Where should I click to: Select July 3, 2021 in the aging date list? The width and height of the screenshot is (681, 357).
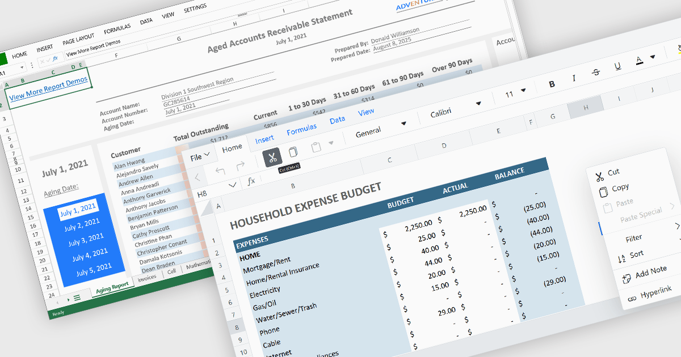(85, 240)
